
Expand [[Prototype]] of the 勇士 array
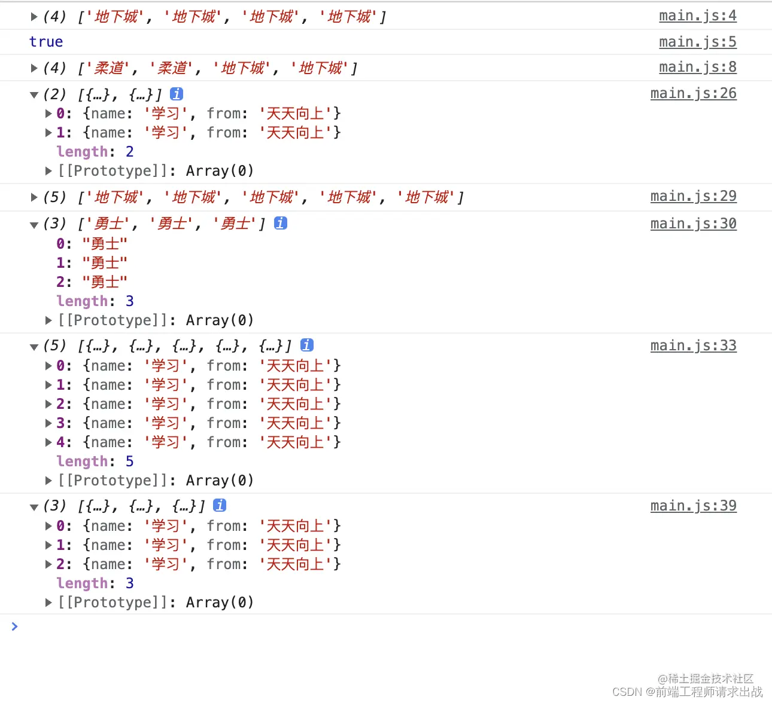pyautogui.click(x=48, y=320)
